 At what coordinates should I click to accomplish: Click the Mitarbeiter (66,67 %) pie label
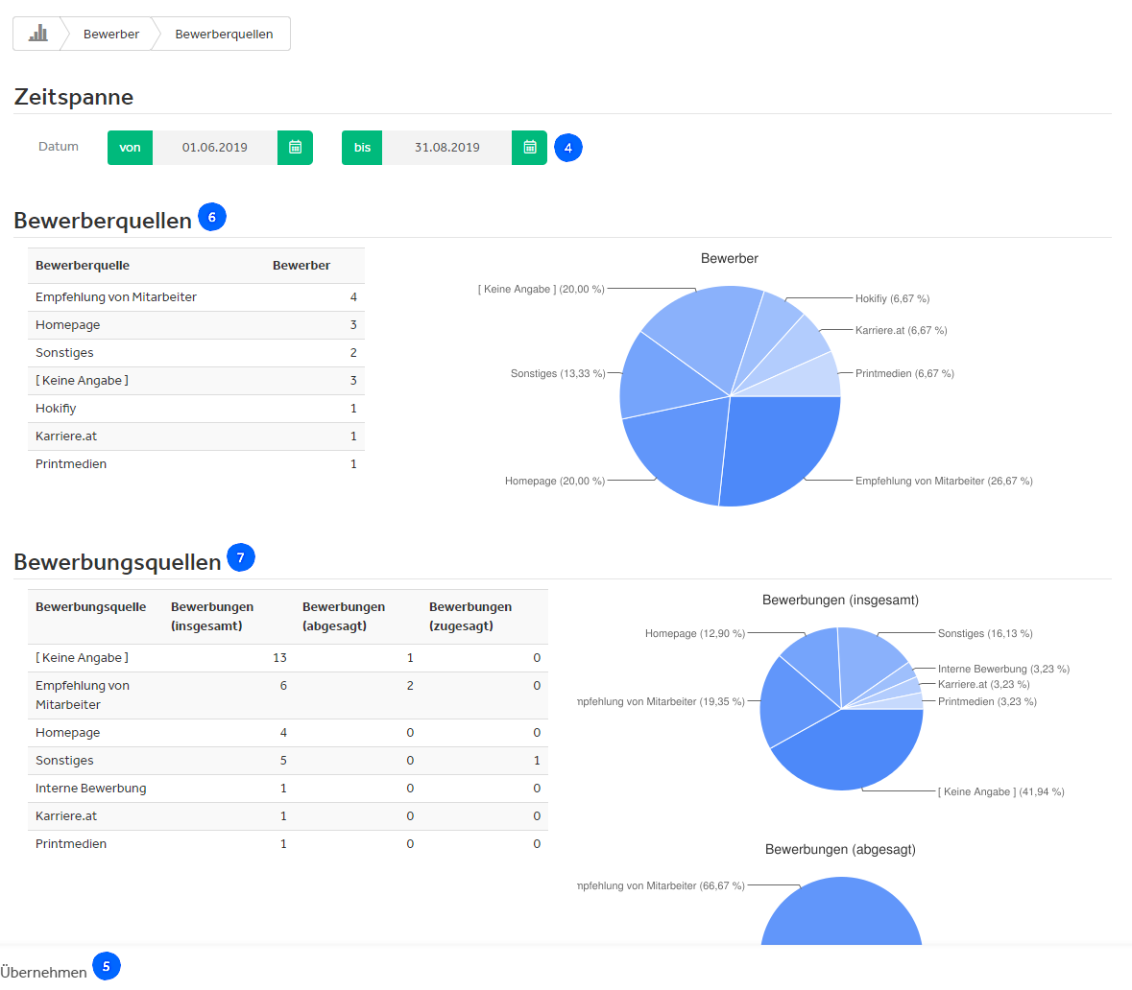click(661, 885)
